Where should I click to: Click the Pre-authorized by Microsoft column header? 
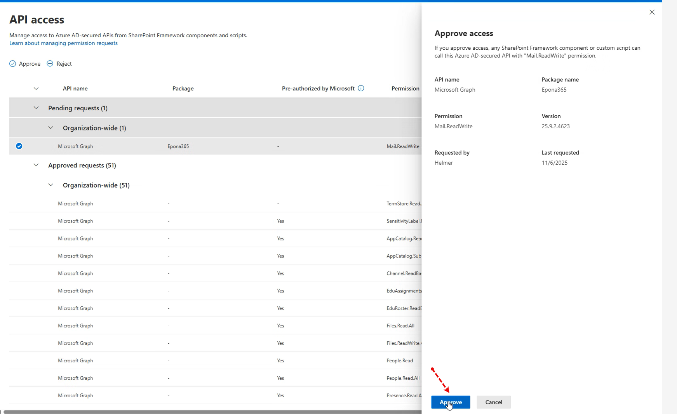pyautogui.click(x=318, y=89)
